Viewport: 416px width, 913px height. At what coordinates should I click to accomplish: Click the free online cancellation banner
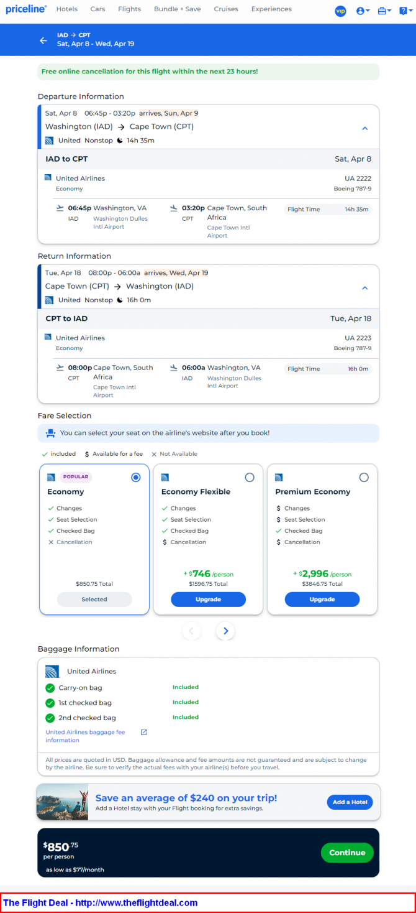208,72
